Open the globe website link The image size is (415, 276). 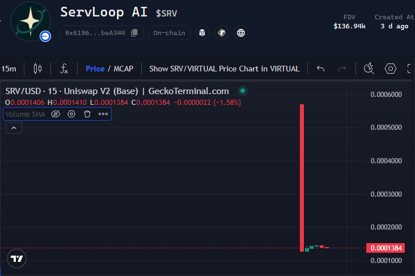[241, 33]
